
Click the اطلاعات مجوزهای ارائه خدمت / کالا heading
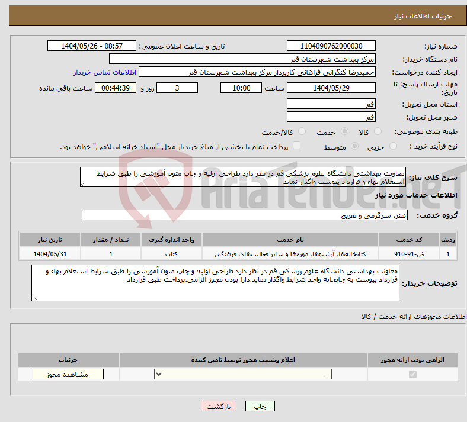pos(414,317)
